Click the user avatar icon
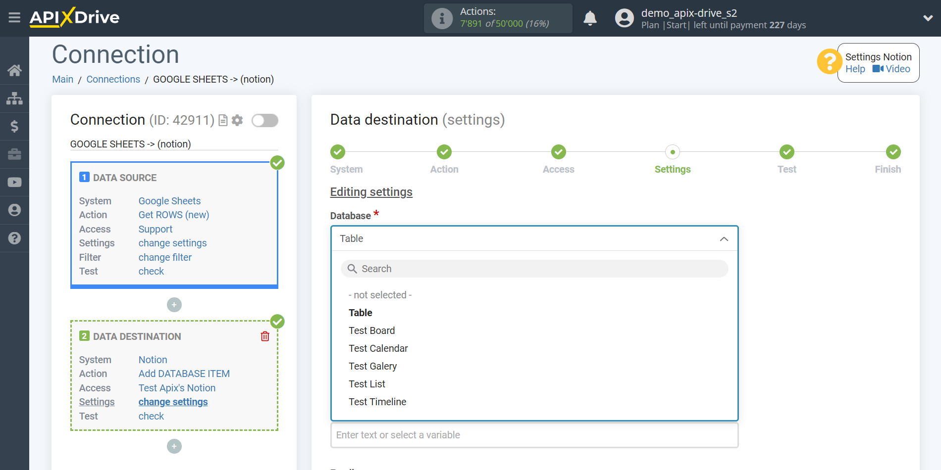The height and width of the screenshot is (470, 941). click(x=624, y=18)
